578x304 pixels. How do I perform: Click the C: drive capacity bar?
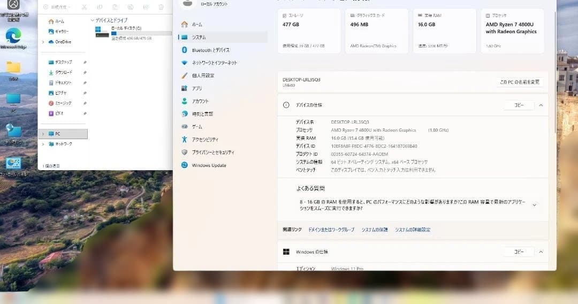click(x=141, y=33)
